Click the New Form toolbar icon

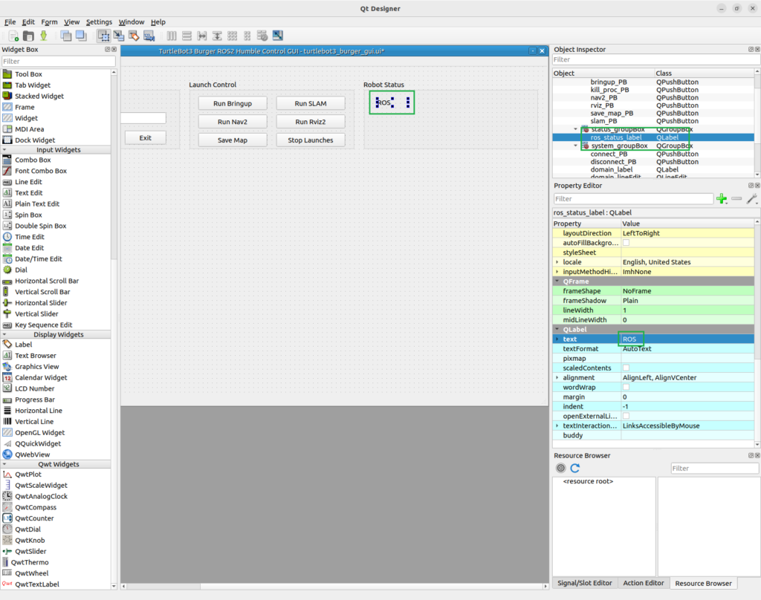pos(13,36)
